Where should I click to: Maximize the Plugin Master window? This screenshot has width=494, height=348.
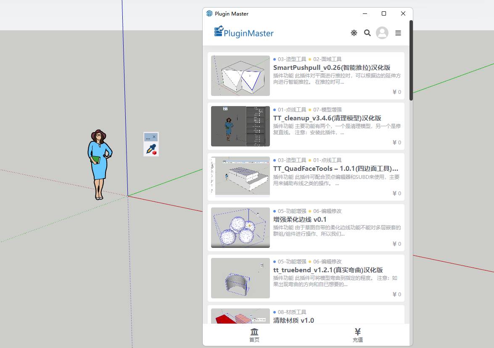[384, 13]
